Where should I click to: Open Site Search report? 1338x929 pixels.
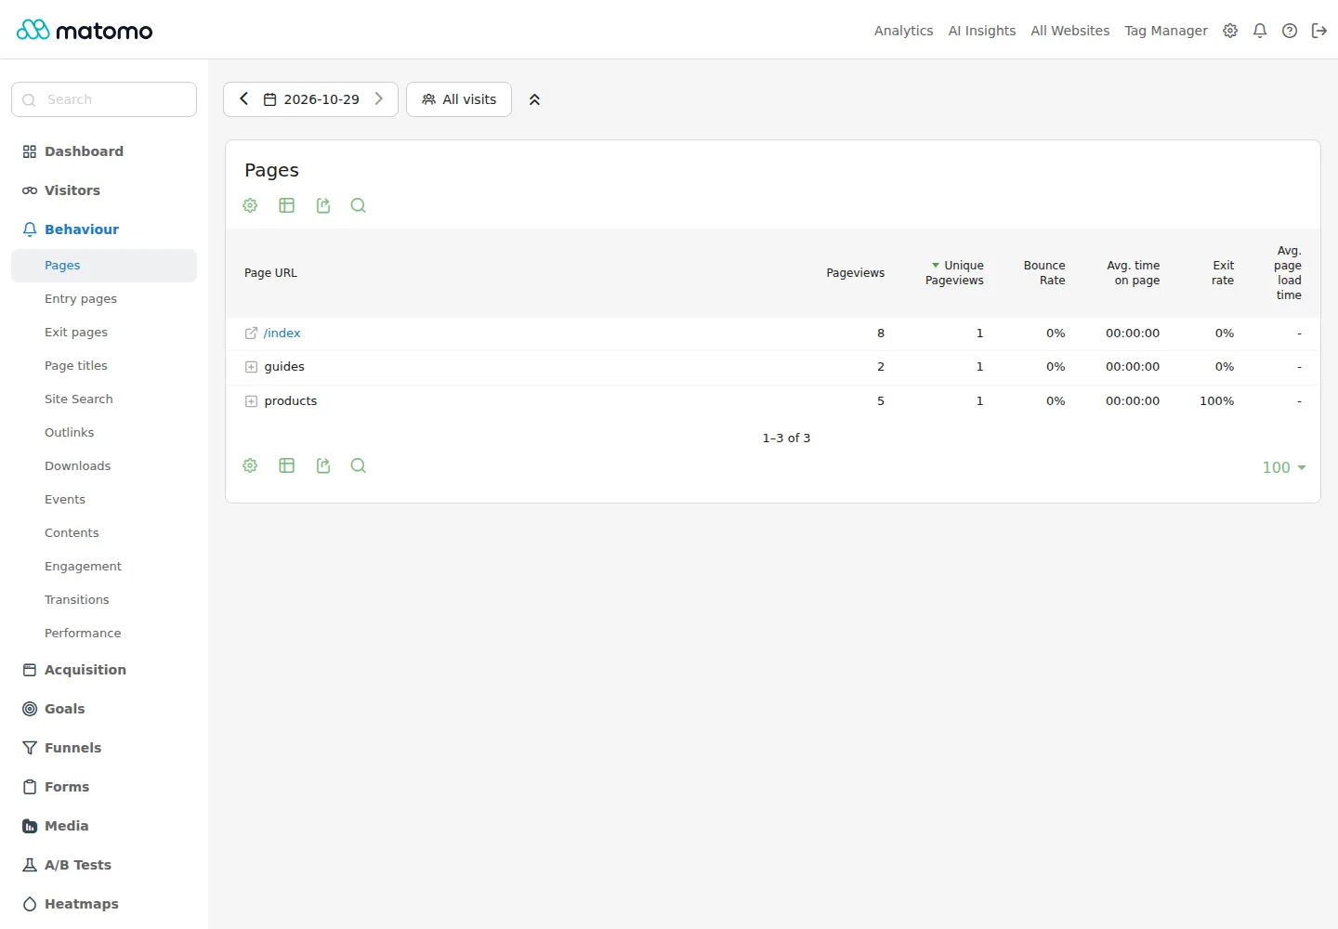[79, 399]
